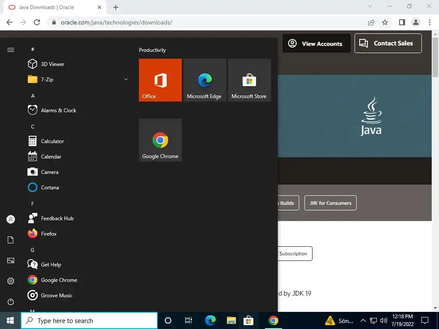Image resolution: width=439 pixels, height=329 pixels.
Task: Launch Alarms & Clock app
Action: (78, 110)
